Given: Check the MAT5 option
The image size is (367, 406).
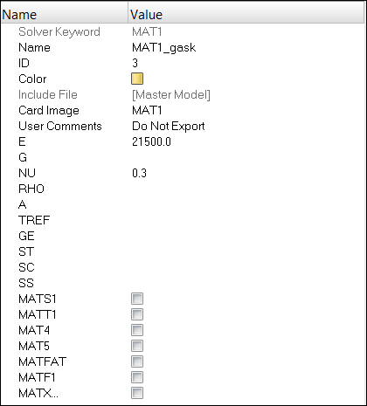Looking at the screenshot, I should (x=137, y=346).
